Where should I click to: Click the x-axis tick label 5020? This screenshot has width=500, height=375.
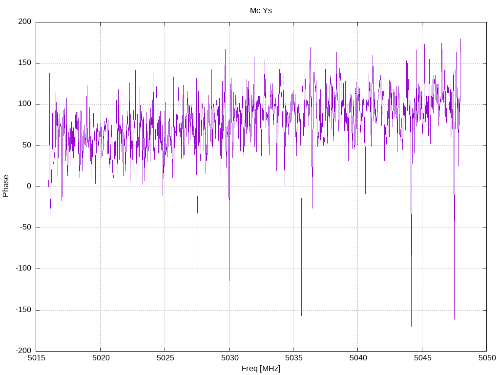click(x=101, y=358)
